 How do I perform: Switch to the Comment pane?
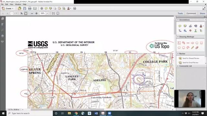191,14
